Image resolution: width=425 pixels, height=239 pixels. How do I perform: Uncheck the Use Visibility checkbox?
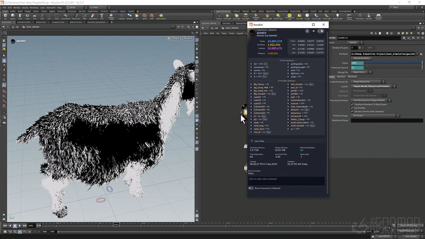(352, 108)
